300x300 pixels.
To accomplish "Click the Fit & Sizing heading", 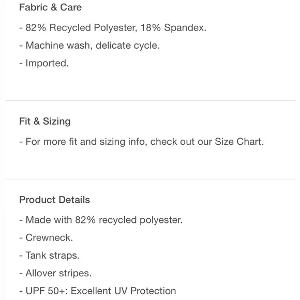I will (x=45, y=122).
